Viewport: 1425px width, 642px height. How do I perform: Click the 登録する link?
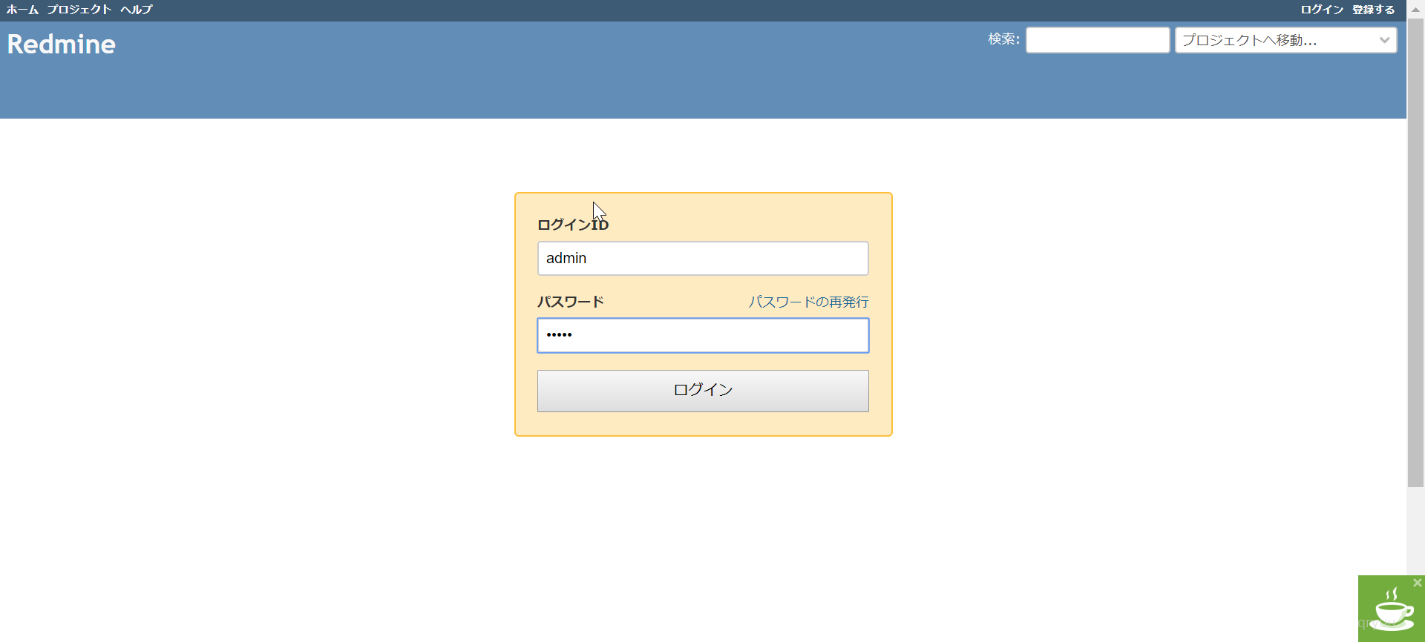1373,10
